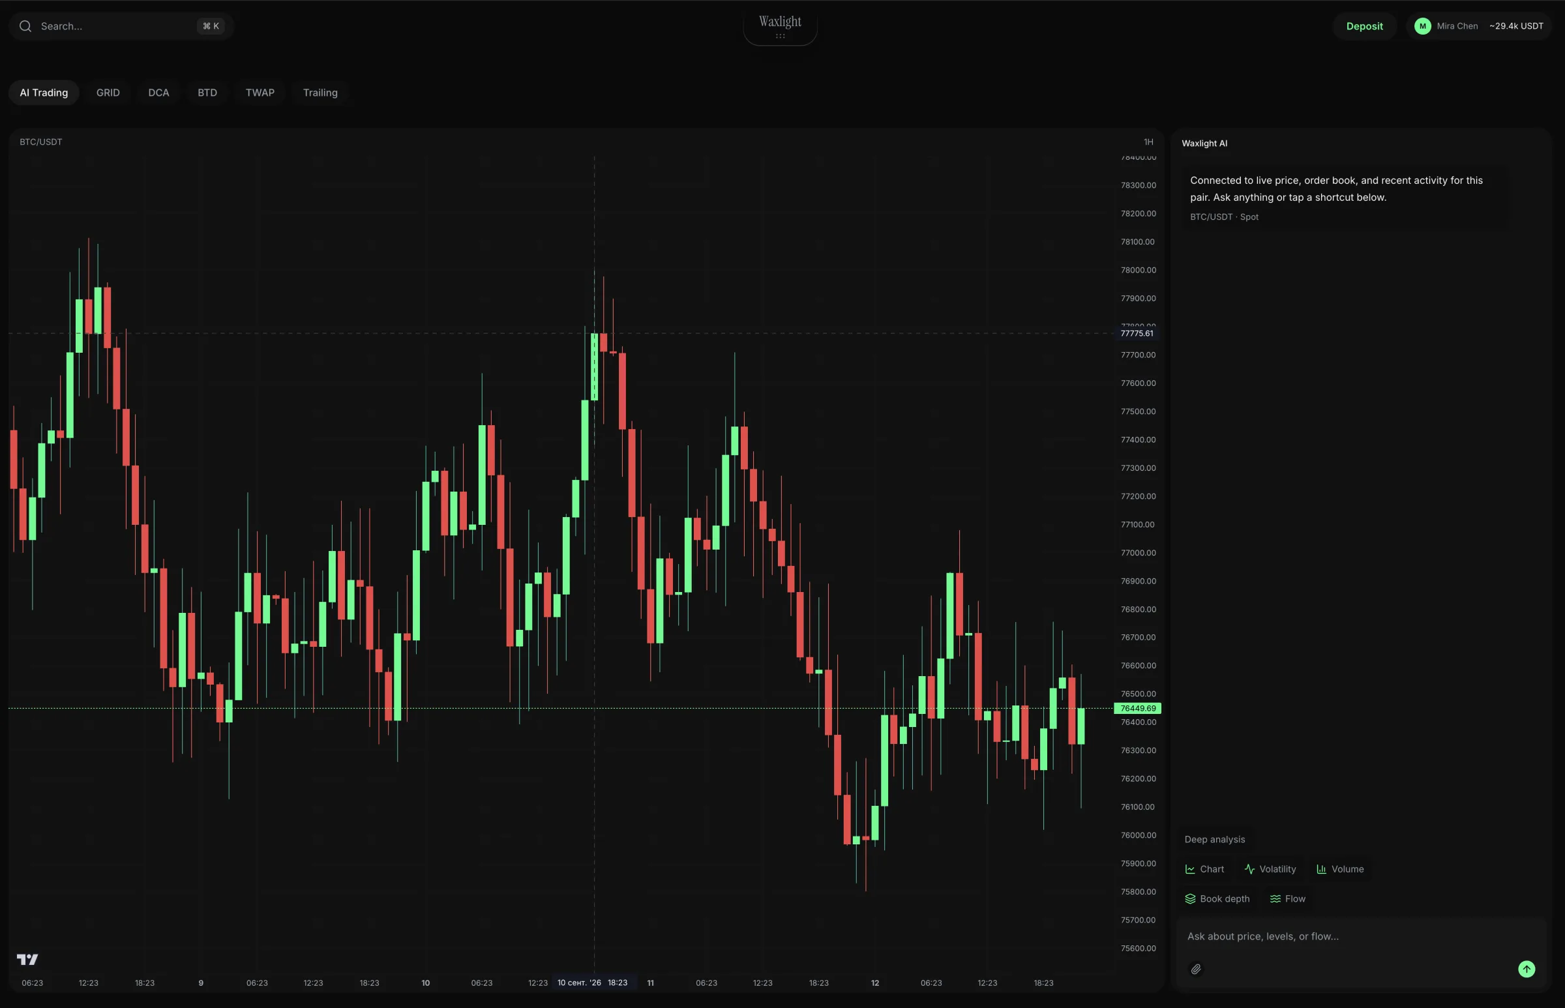Click the Volume bars icon

click(1322, 869)
